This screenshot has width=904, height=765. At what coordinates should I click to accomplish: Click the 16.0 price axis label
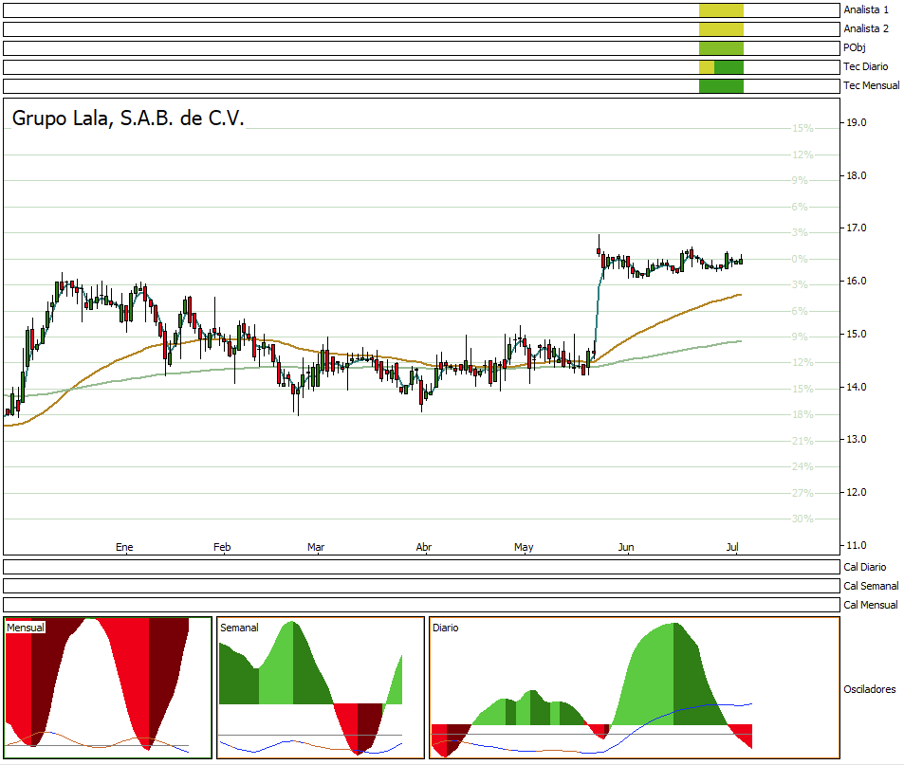pyautogui.click(x=857, y=282)
